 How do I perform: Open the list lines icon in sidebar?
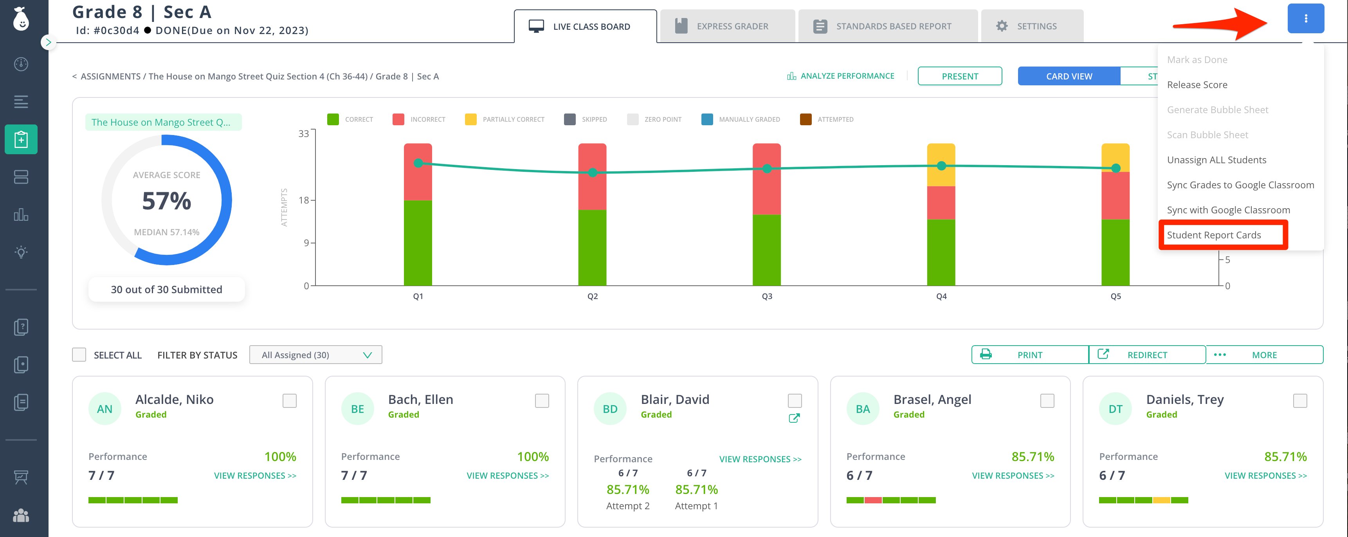click(x=21, y=101)
